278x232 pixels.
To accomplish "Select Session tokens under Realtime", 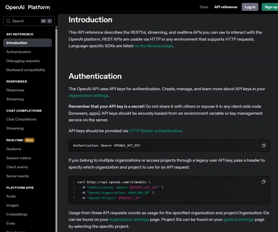I will pos(19,158).
